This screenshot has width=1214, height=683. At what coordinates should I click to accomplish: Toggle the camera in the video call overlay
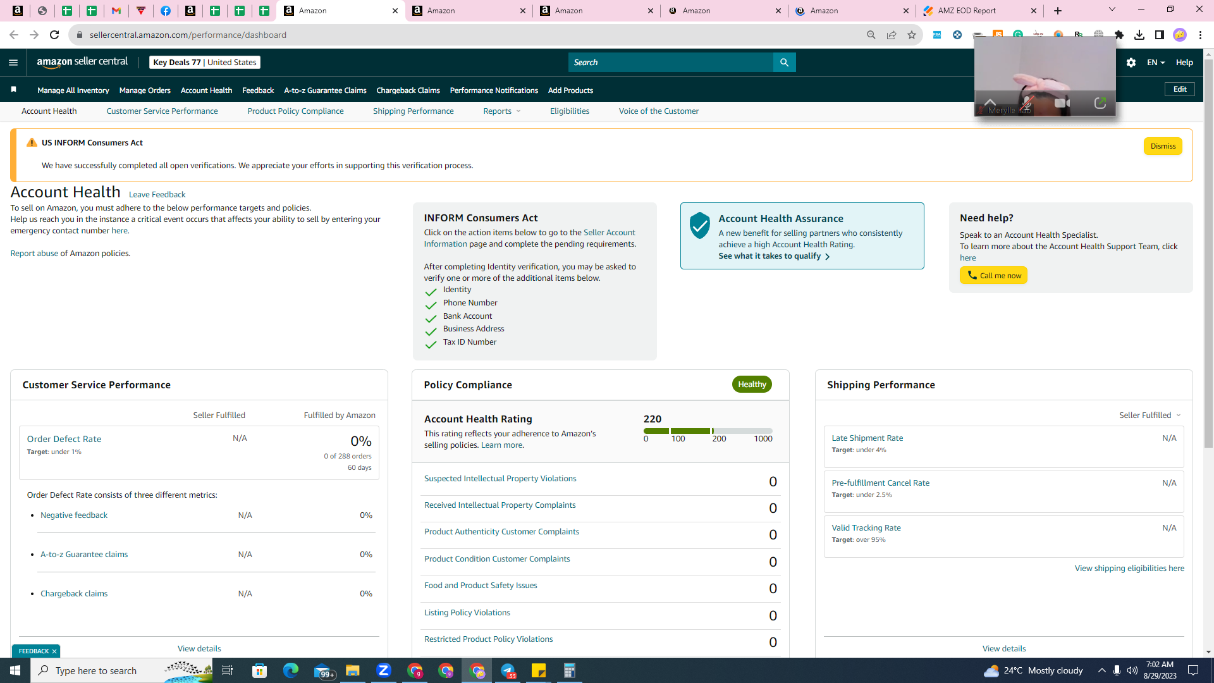pos(1062,102)
